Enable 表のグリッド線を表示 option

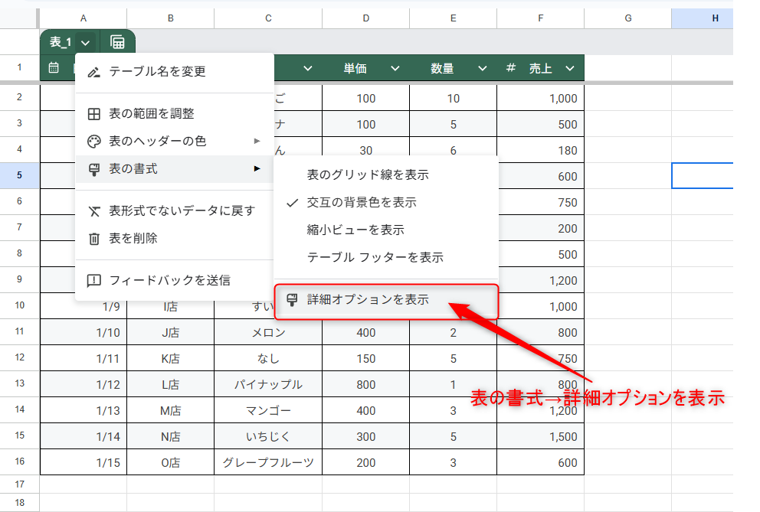pos(368,175)
